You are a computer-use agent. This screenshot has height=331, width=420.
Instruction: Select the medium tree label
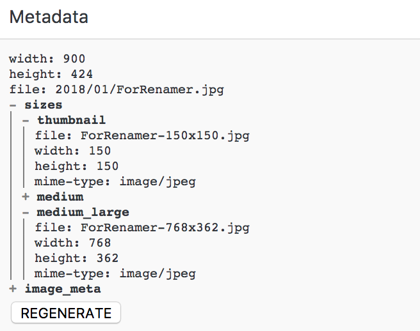(60, 197)
